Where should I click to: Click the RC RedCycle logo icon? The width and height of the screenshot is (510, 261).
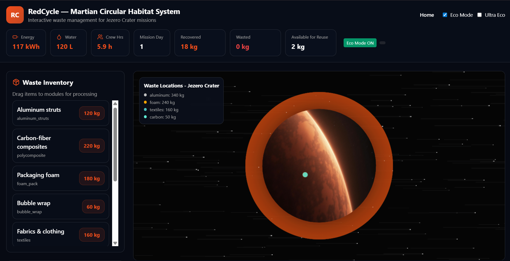tap(15, 15)
